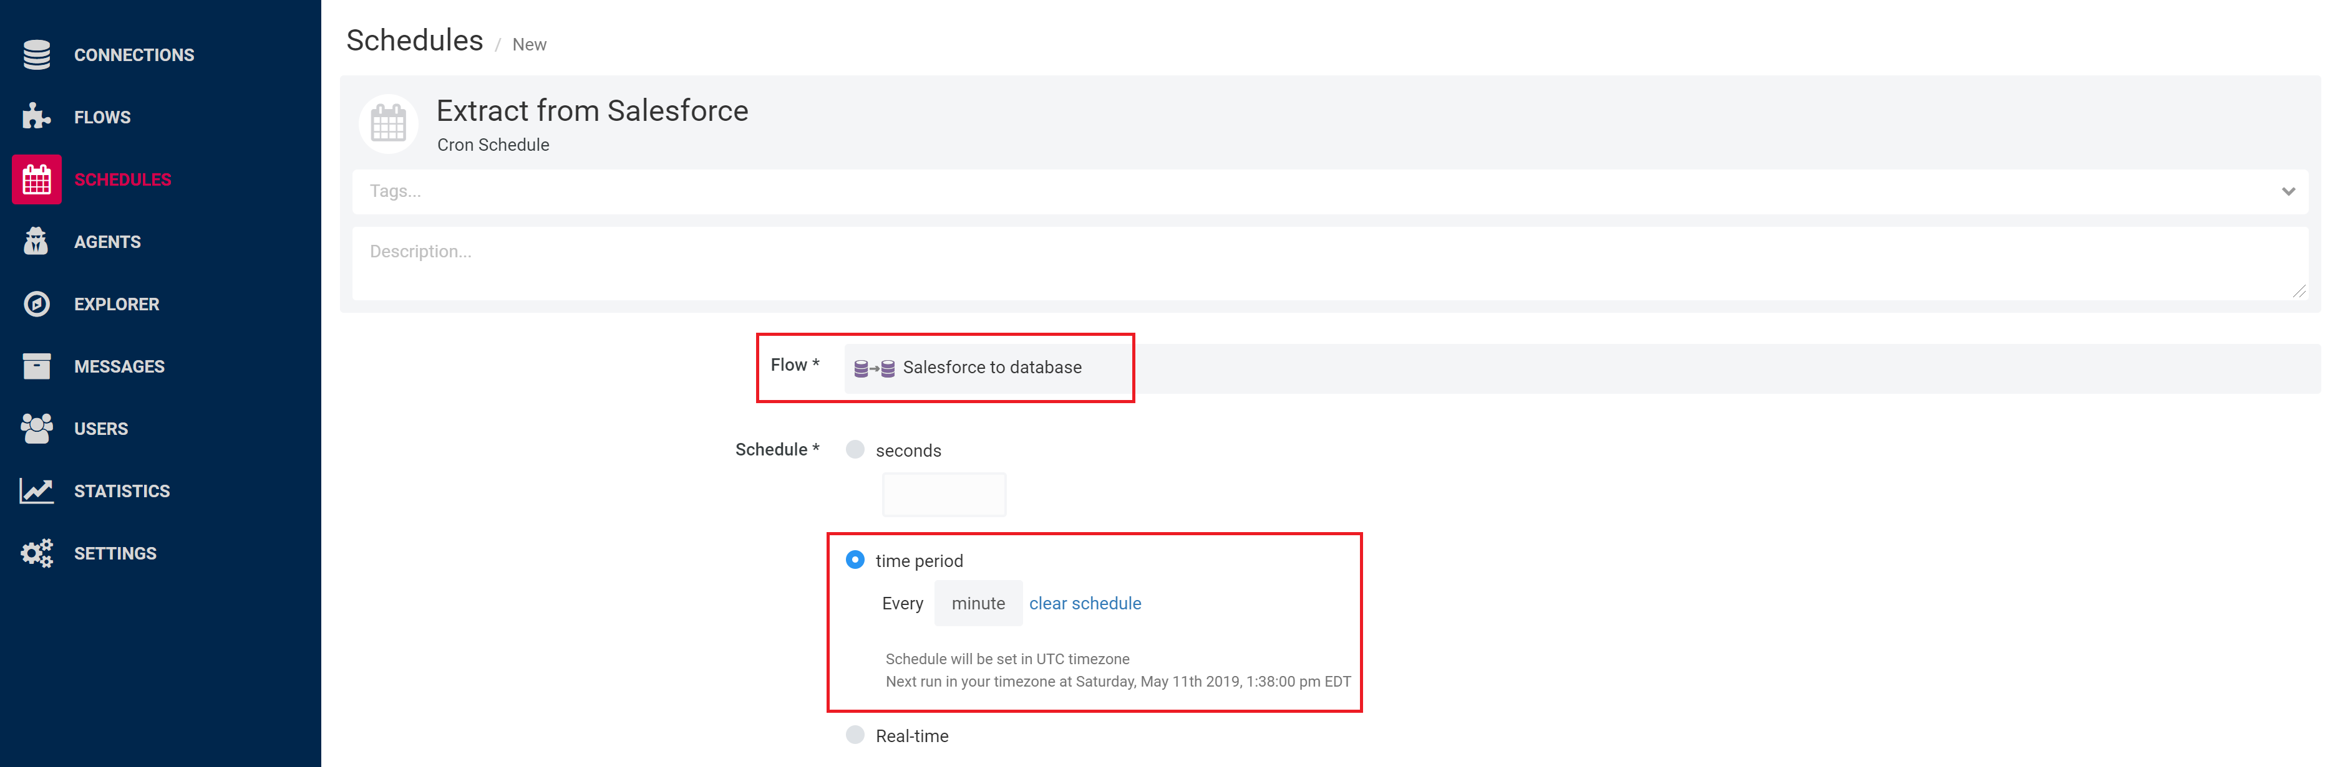This screenshot has height=767, width=2330.
Task: Click into the Tags field
Action: pyautogui.click(x=1329, y=191)
